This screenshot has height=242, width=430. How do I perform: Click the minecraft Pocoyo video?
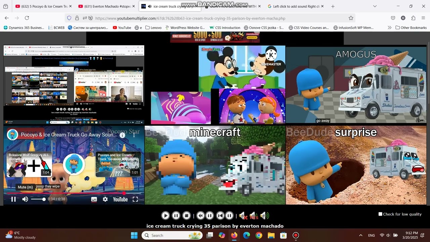(x=215, y=165)
